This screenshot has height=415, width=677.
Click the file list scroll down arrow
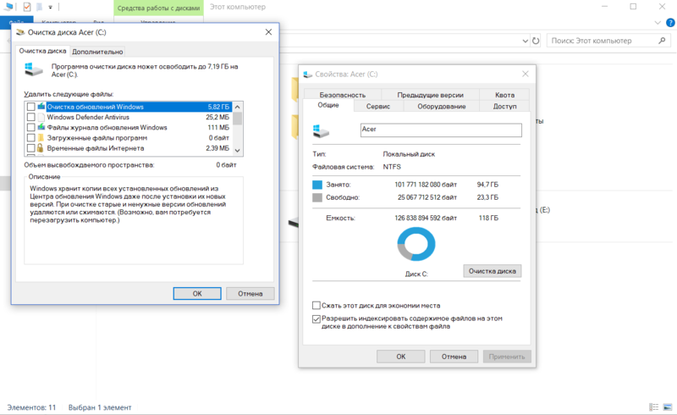(x=238, y=151)
